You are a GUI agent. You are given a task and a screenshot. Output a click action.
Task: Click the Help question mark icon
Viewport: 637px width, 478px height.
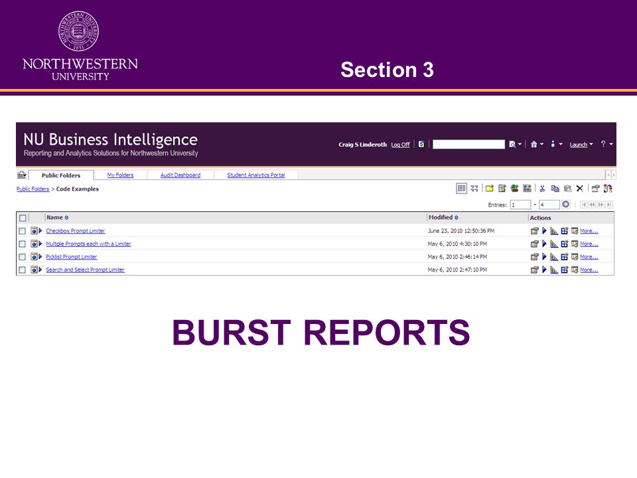tap(603, 144)
